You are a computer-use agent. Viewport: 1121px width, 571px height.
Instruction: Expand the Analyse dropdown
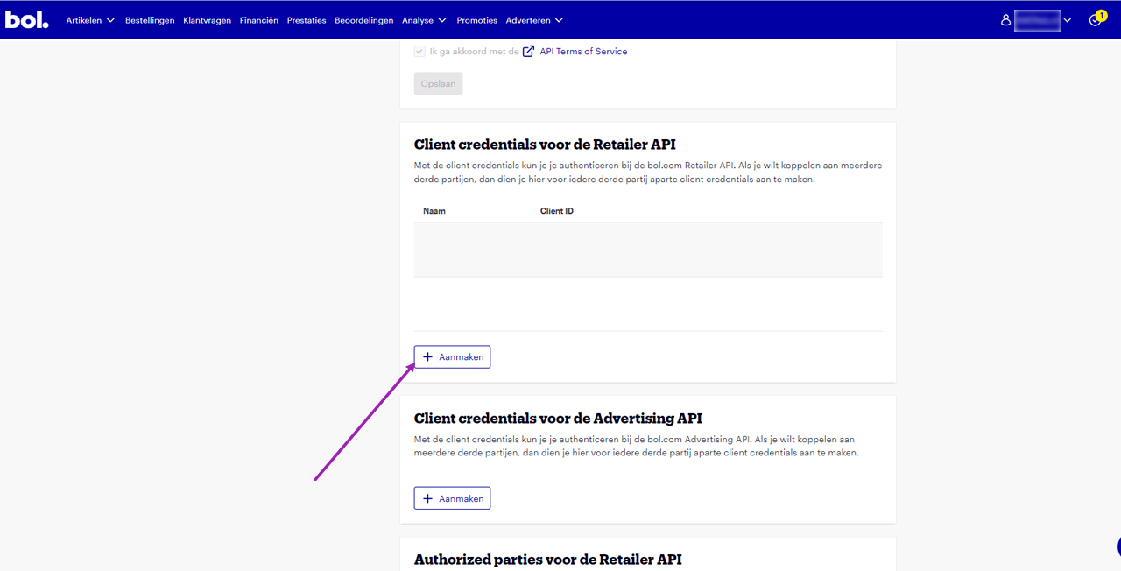425,20
